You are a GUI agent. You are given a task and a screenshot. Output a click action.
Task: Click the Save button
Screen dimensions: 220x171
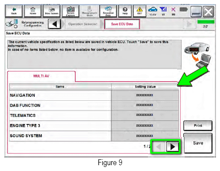pos(198,143)
